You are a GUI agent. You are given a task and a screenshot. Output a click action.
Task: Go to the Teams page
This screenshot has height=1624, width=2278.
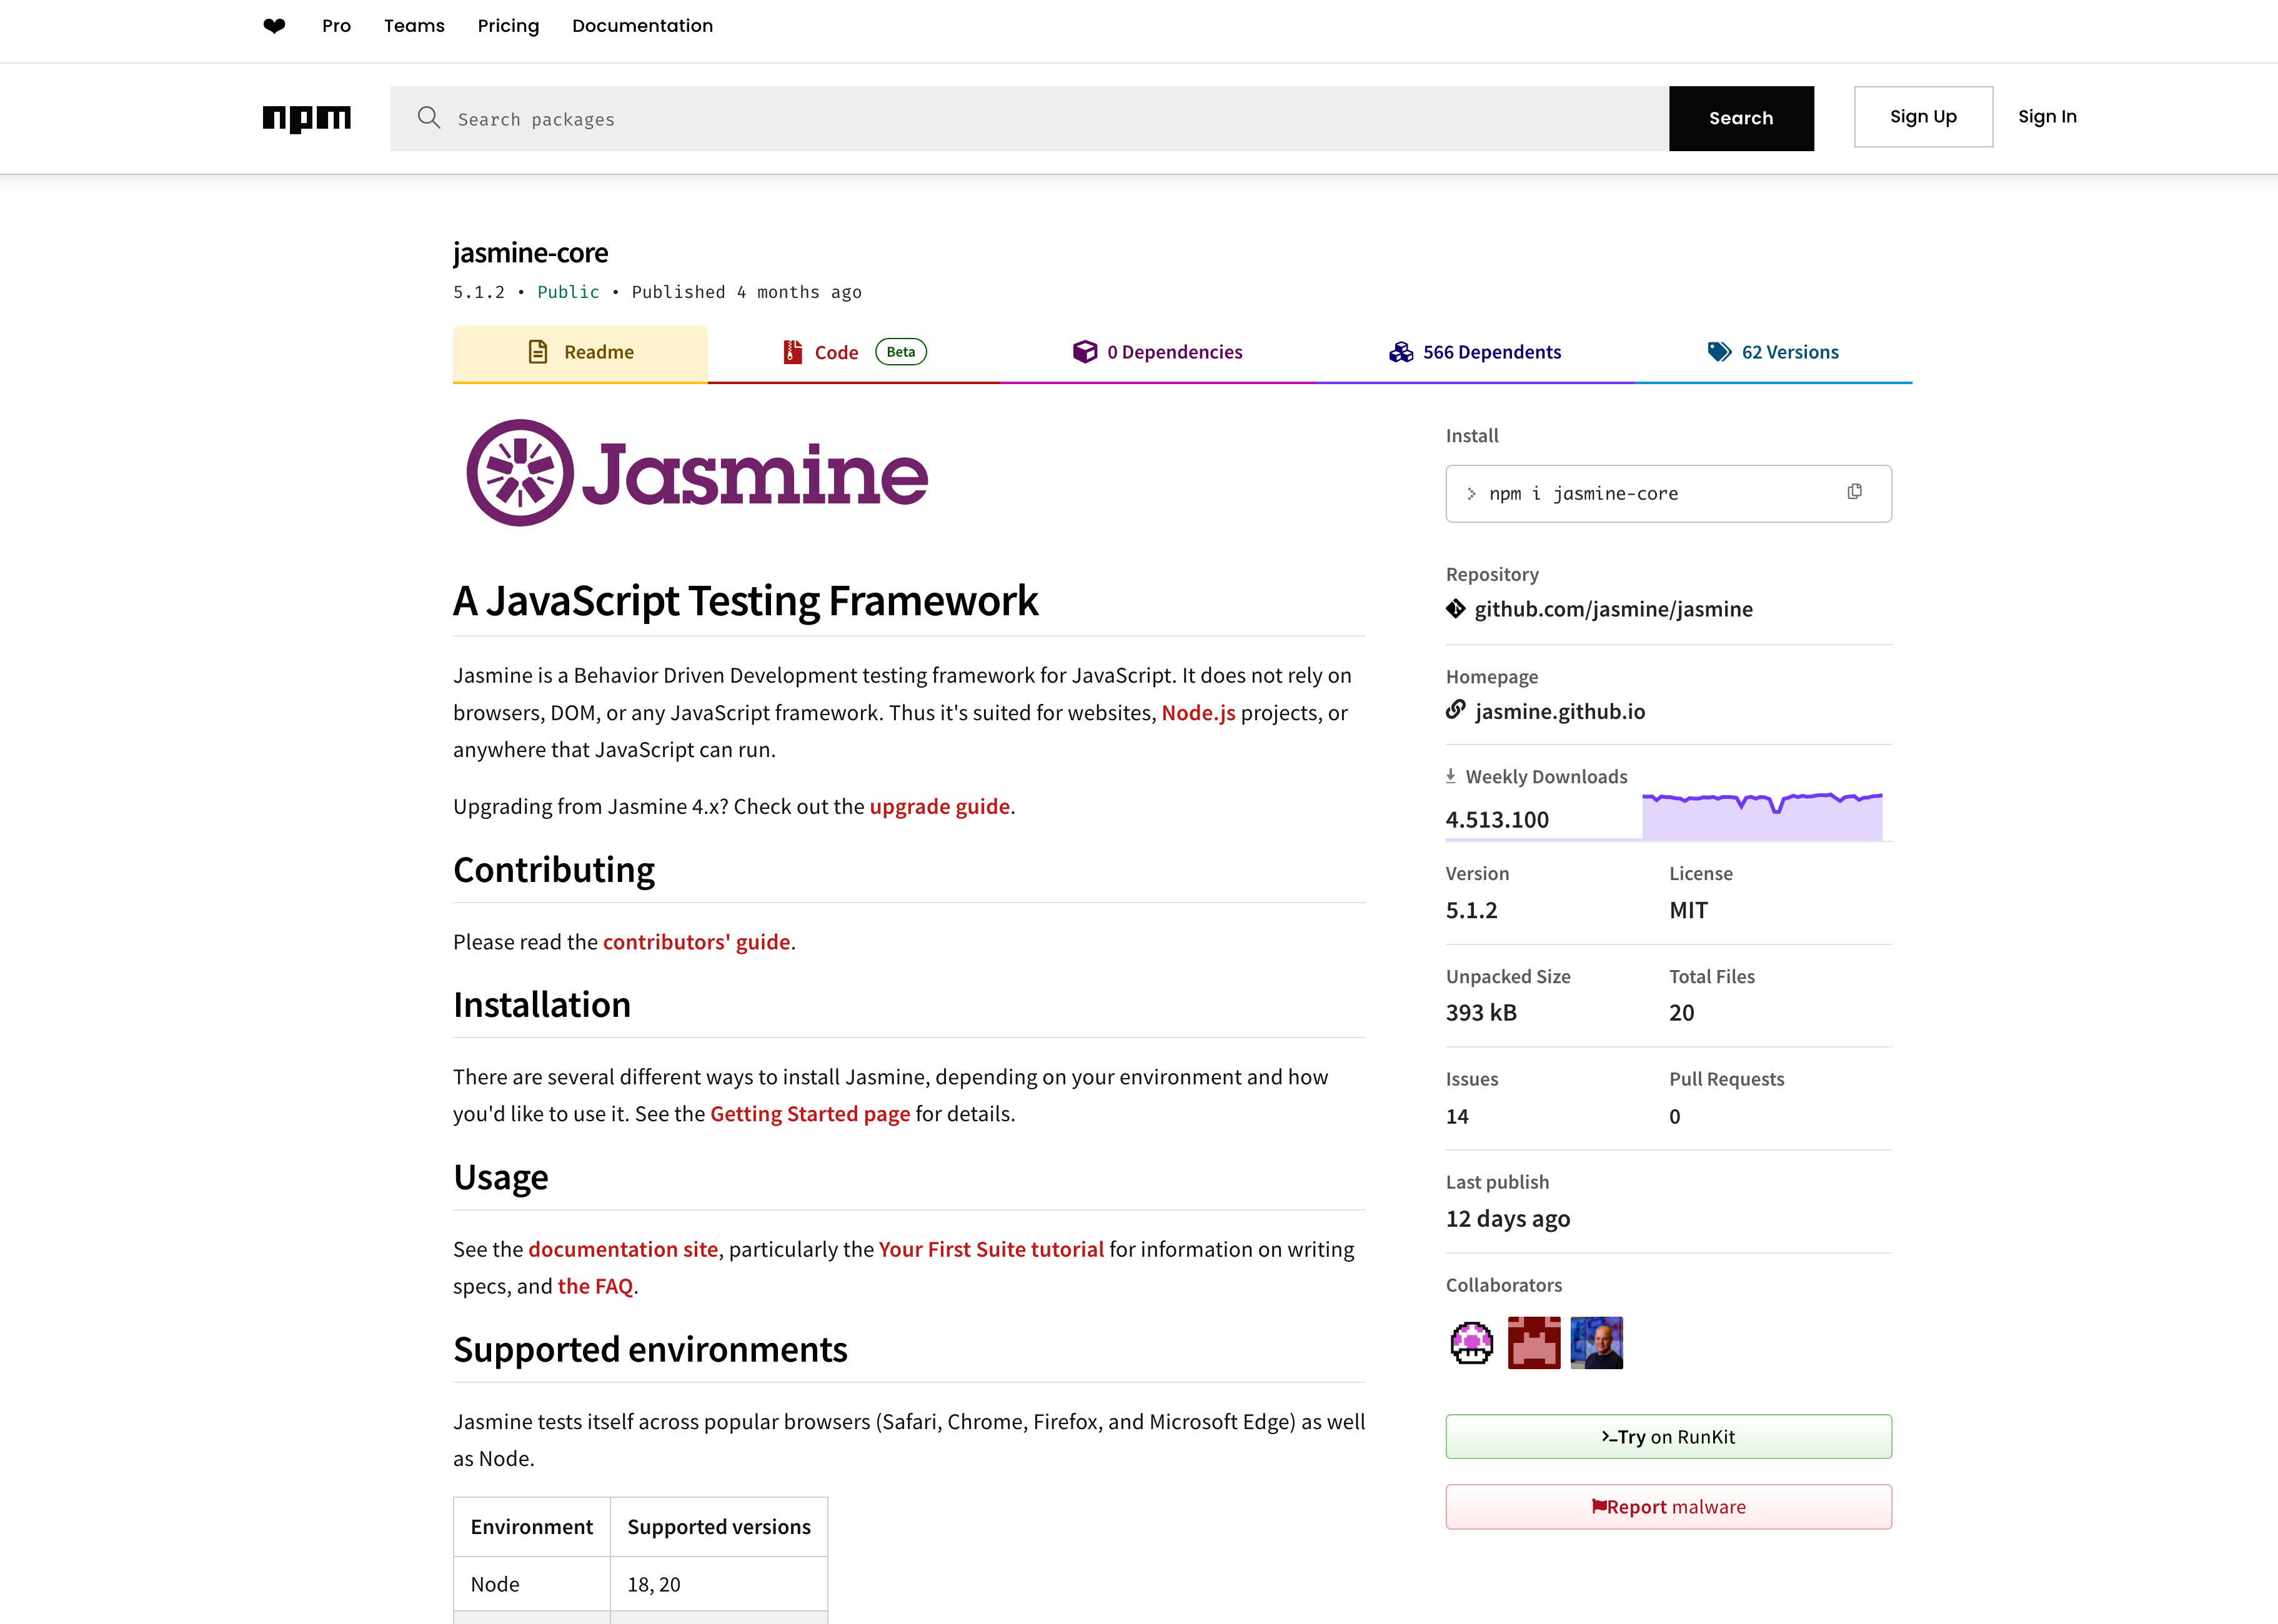(x=414, y=26)
